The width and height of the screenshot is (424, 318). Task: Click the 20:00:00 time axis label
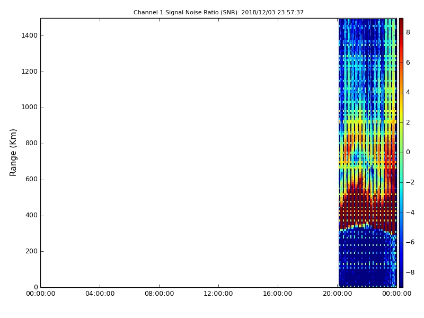click(337, 294)
